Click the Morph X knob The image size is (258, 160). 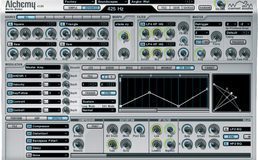[x=124, y=36]
